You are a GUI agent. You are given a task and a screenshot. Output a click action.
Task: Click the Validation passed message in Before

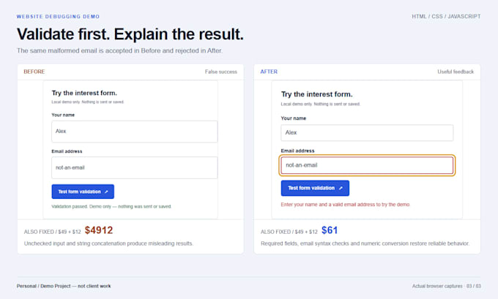(x=111, y=206)
